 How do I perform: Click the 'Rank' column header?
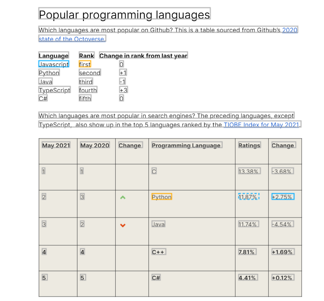[x=87, y=55]
